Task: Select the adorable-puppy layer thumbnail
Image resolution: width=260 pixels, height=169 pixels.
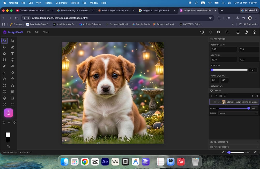Action: (224, 102)
